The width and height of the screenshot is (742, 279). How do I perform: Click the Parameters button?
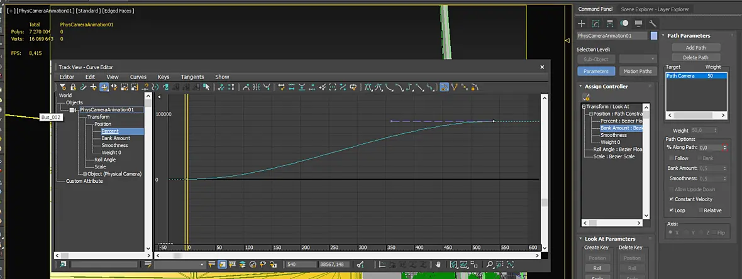pyautogui.click(x=596, y=72)
